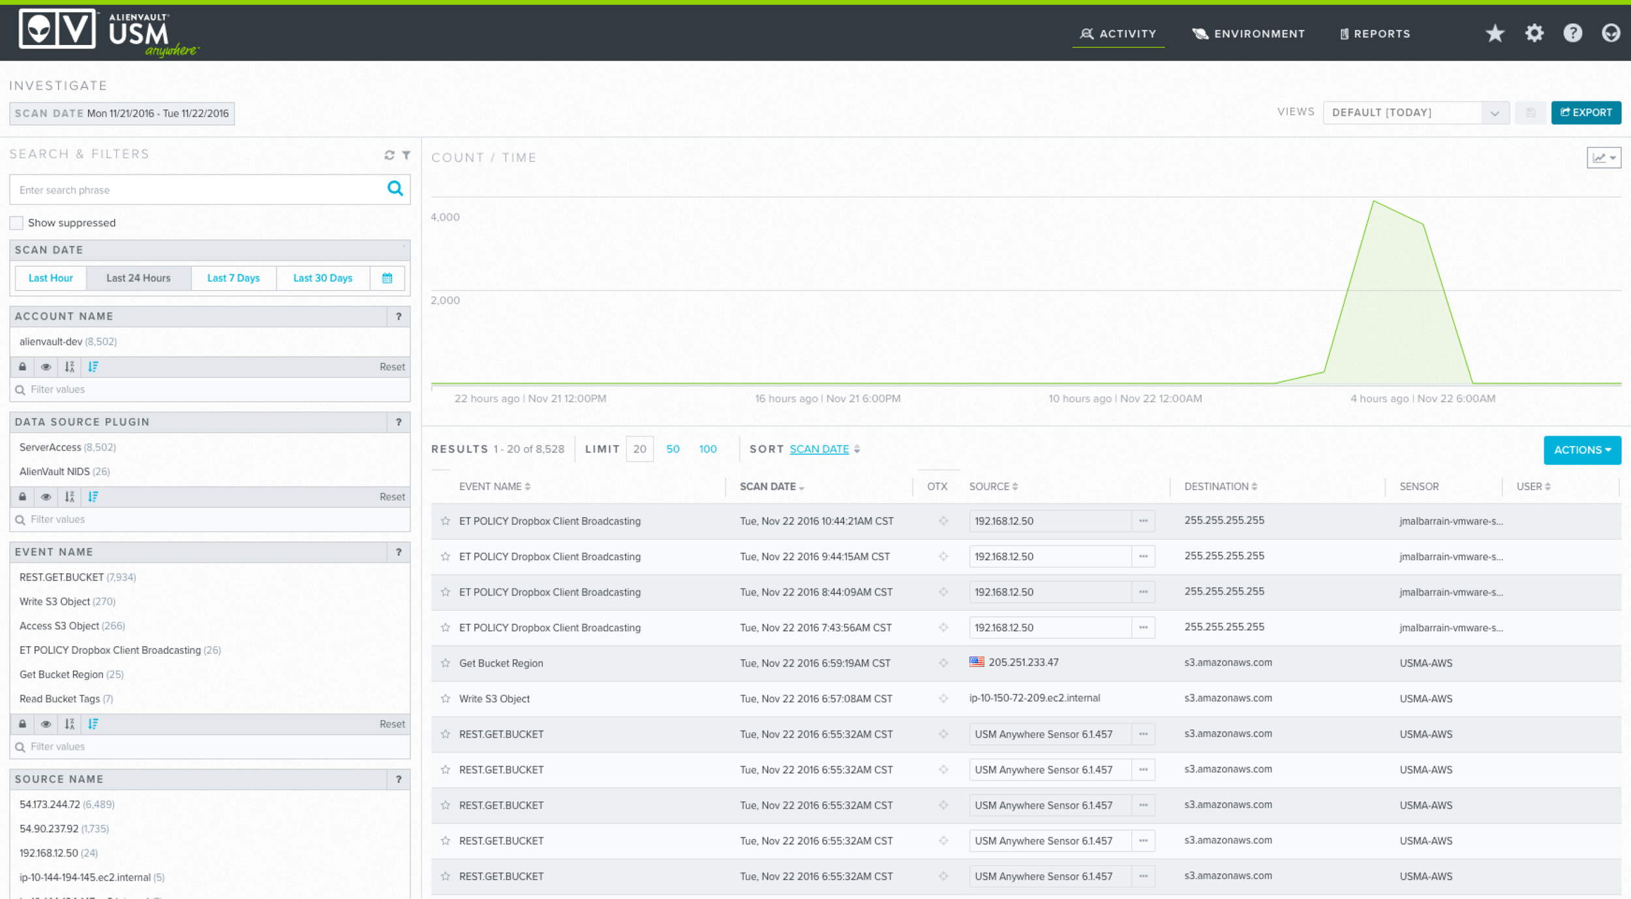Toggle eye icon under Data Source Plugin
The height and width of the screenshot is (899, 1631).
point(46,497)
